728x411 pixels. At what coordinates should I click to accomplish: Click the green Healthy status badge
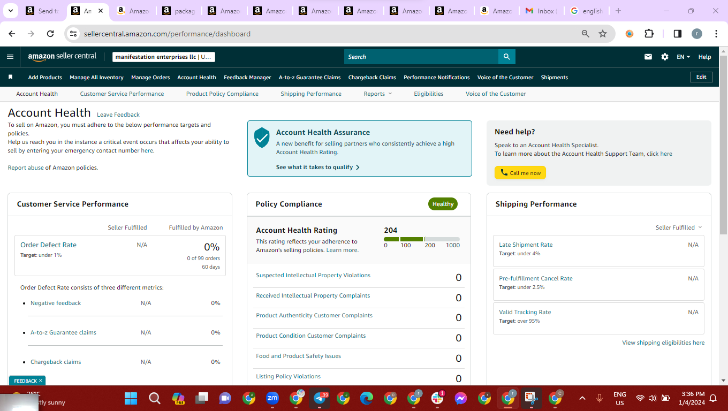tap(443, 204)
